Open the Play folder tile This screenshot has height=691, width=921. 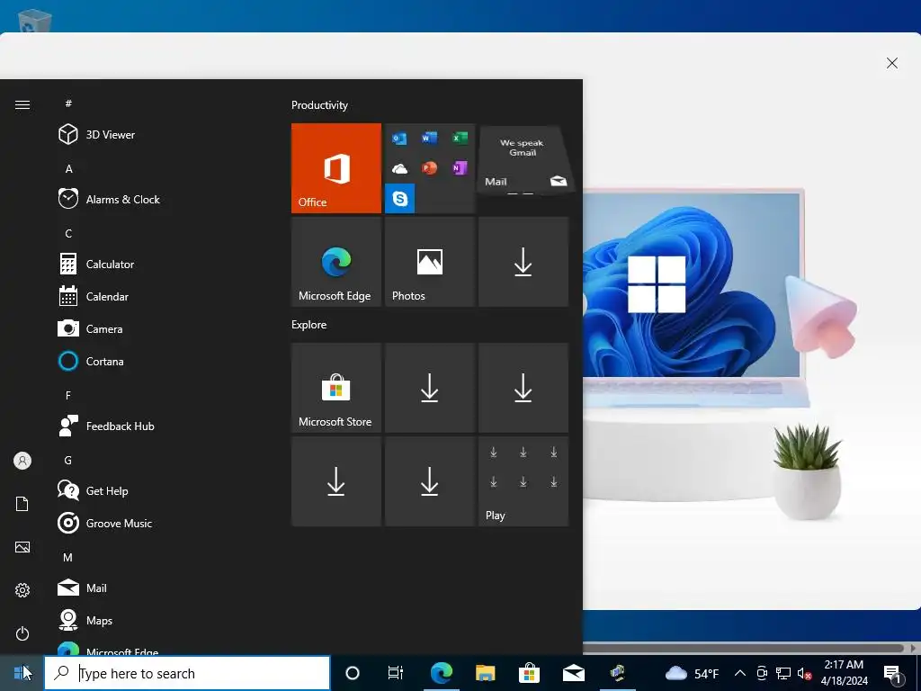(x=523, y=481)
